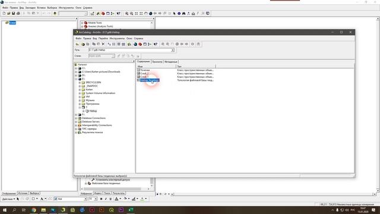Screen dimensions: 380x214
Task: Select Pan hand tool in ArcMap
Action: click(x=146, y=14)
